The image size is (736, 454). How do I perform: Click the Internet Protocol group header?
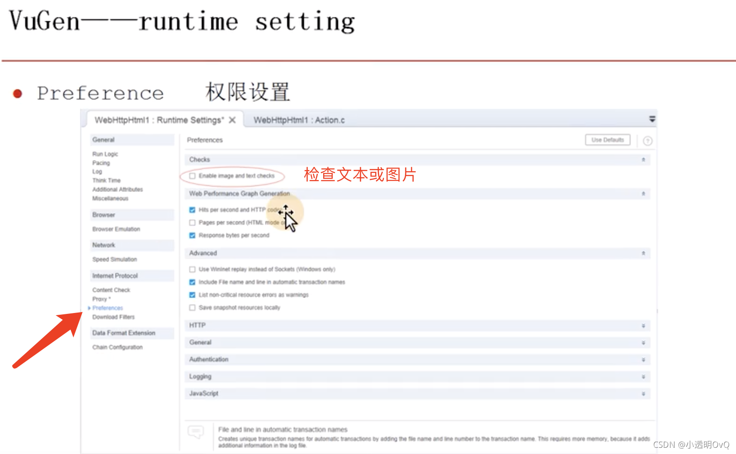[x=132, y=276]
